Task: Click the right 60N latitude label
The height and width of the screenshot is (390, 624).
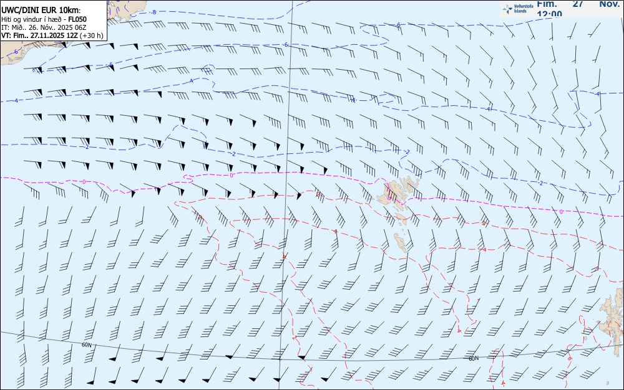Action: click(x=474, y=358)
